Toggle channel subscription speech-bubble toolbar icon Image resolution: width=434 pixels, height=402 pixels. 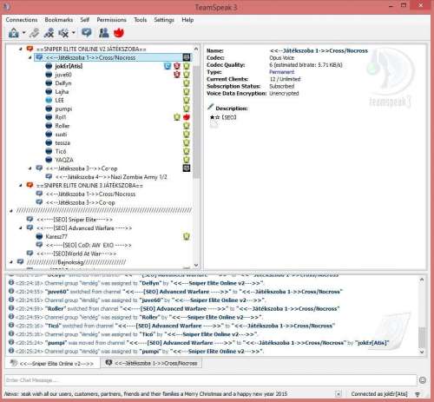click(x=86, y=33)
